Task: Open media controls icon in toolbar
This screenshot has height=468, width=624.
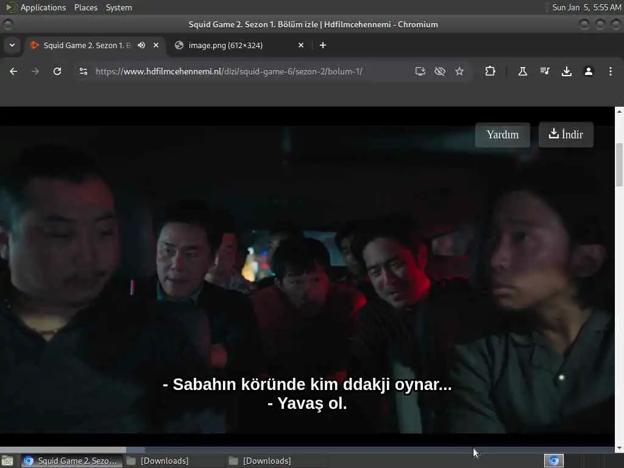Action: [544, 71]
